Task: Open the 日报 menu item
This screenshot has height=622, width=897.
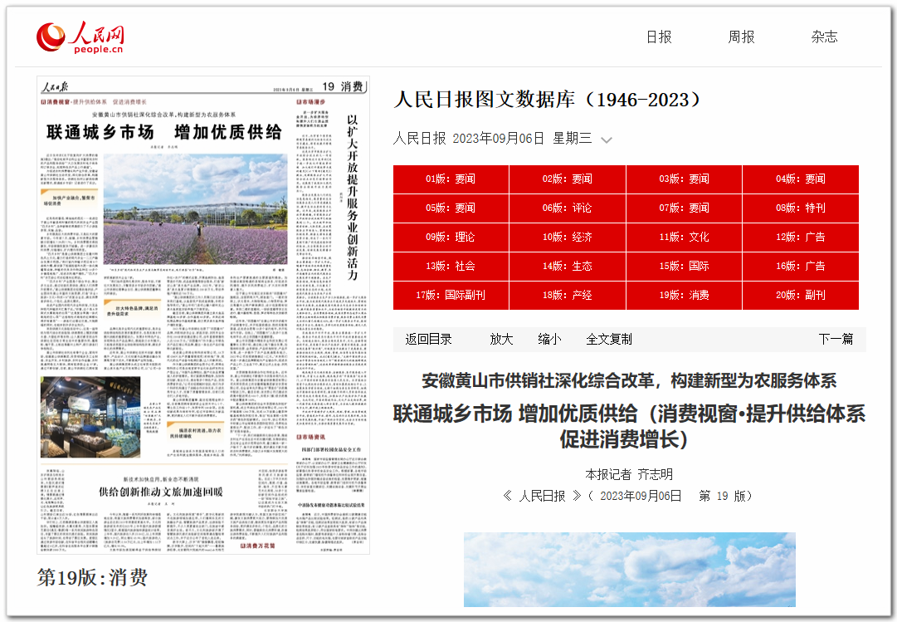Action: tap(659, 37)
